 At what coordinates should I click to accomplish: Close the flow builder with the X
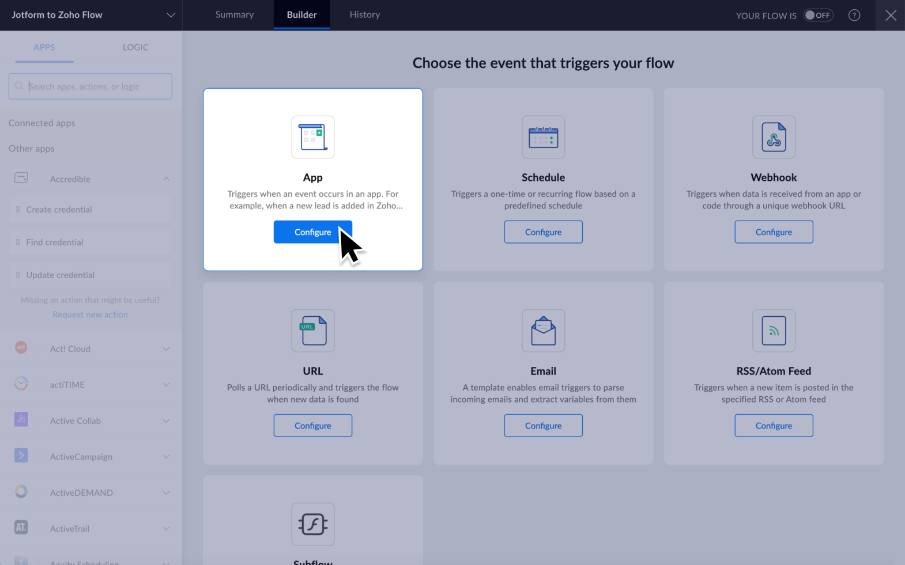click(891, 16)
